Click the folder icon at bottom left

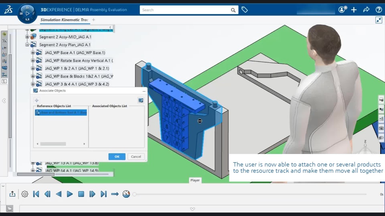pyautogui.click(x=10, y=208)
